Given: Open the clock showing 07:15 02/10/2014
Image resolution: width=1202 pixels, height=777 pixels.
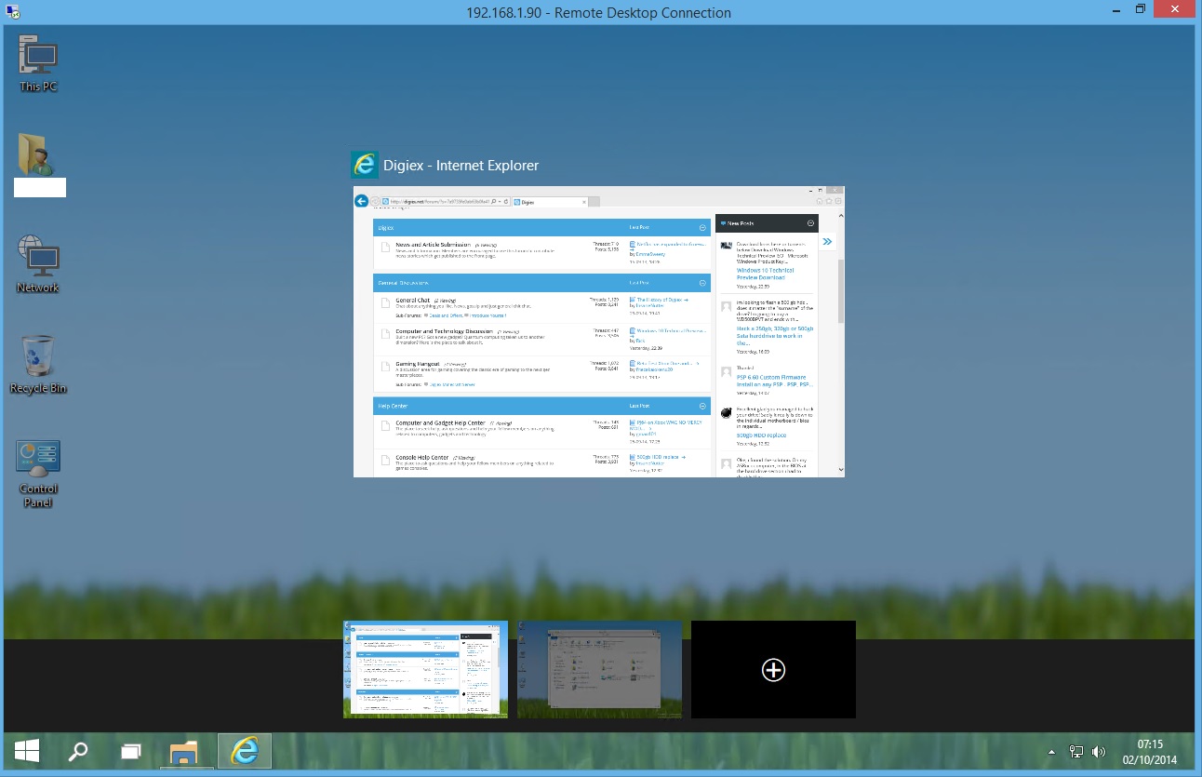Looking at the screenshot, I should point(1151,751).
